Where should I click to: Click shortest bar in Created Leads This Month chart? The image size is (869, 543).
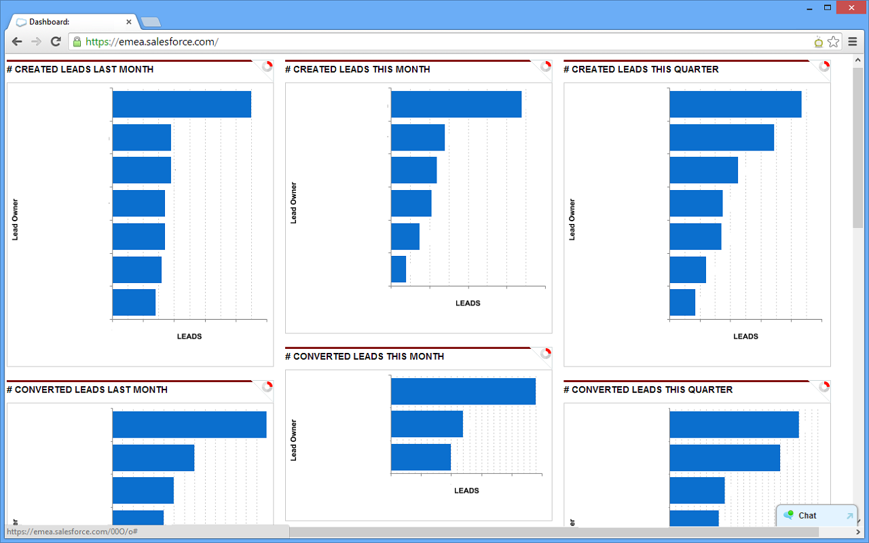coord(399,269)
